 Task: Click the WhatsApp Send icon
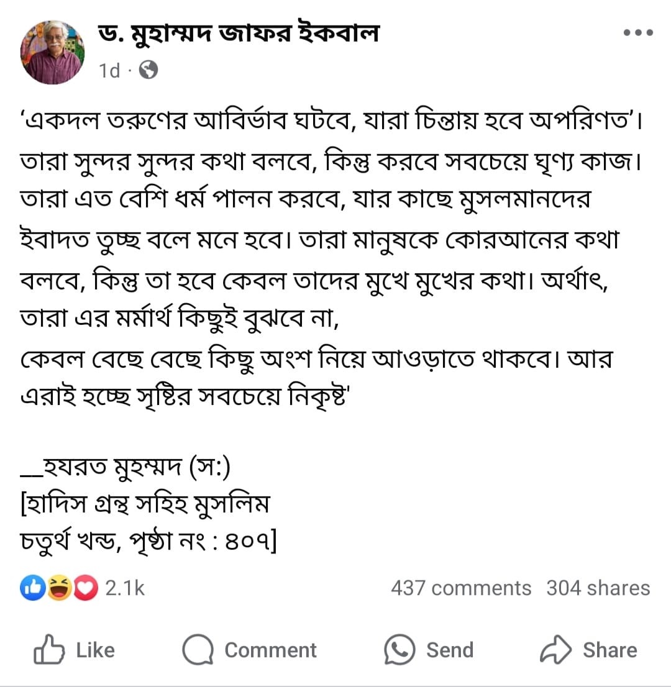tap(399, 649)
